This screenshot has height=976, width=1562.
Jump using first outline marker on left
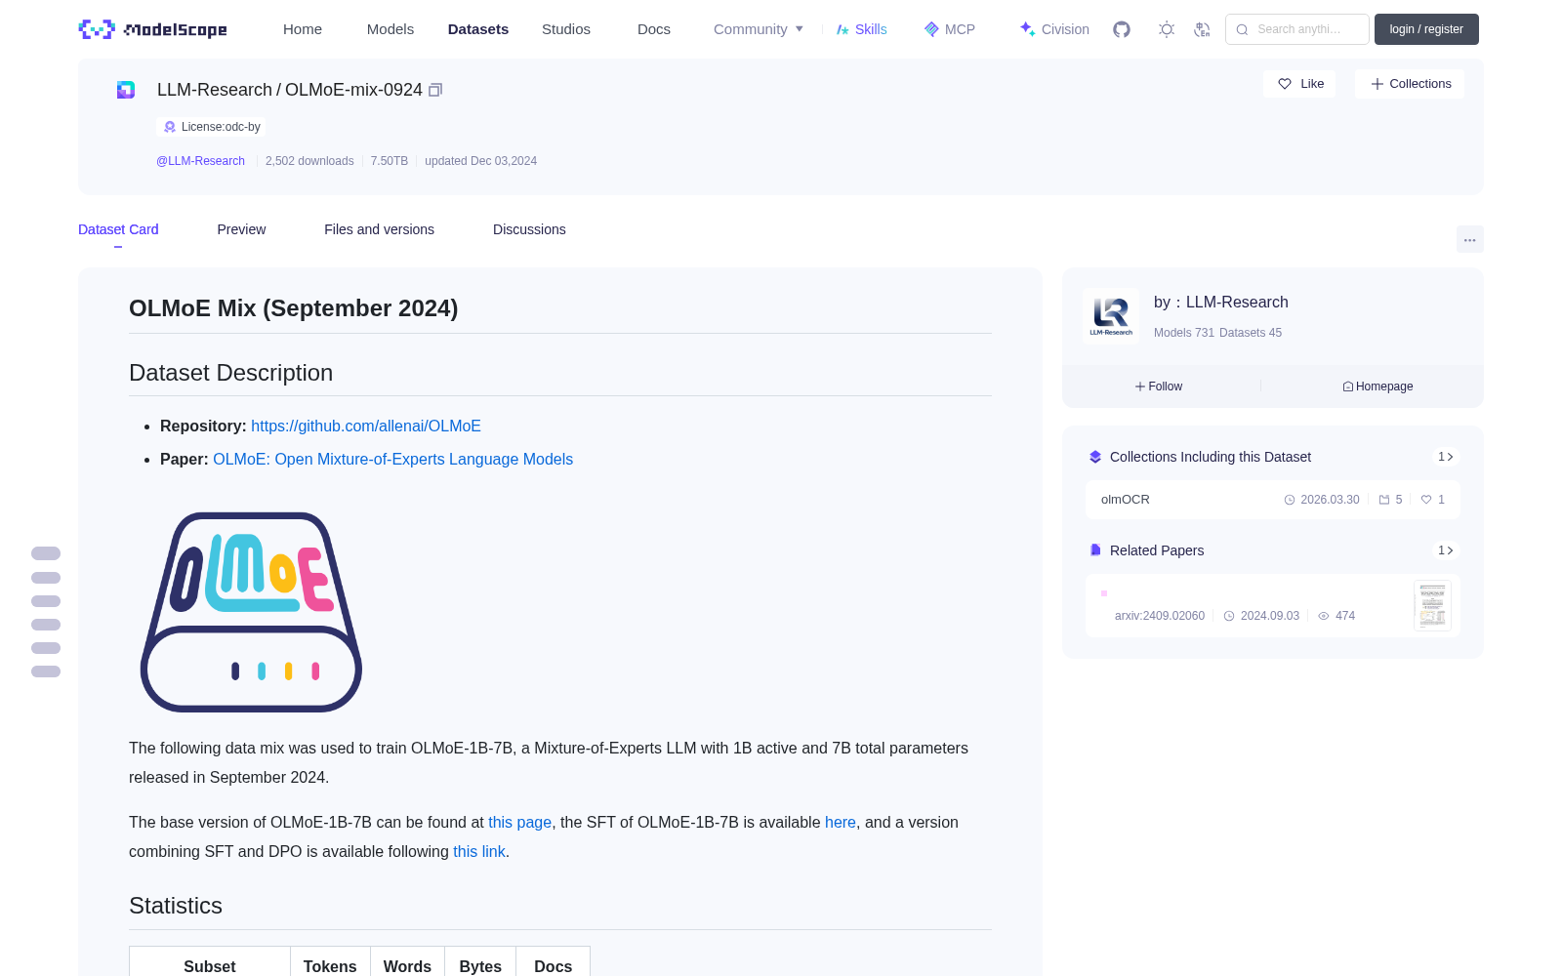pyautogui.click(x=46, y=553)
